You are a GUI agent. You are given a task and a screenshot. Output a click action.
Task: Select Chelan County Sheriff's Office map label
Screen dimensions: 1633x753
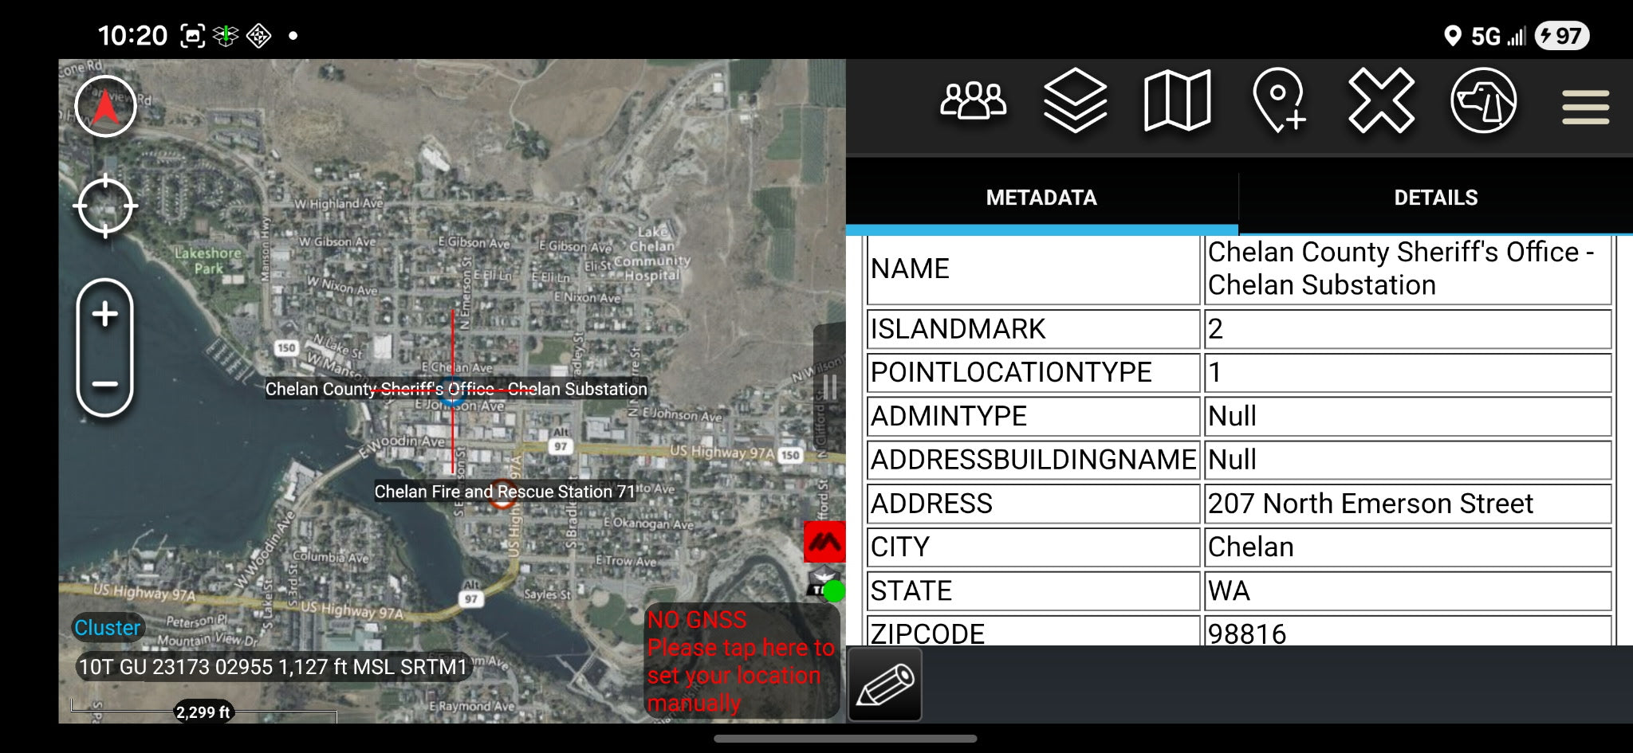tap(456, 389)
